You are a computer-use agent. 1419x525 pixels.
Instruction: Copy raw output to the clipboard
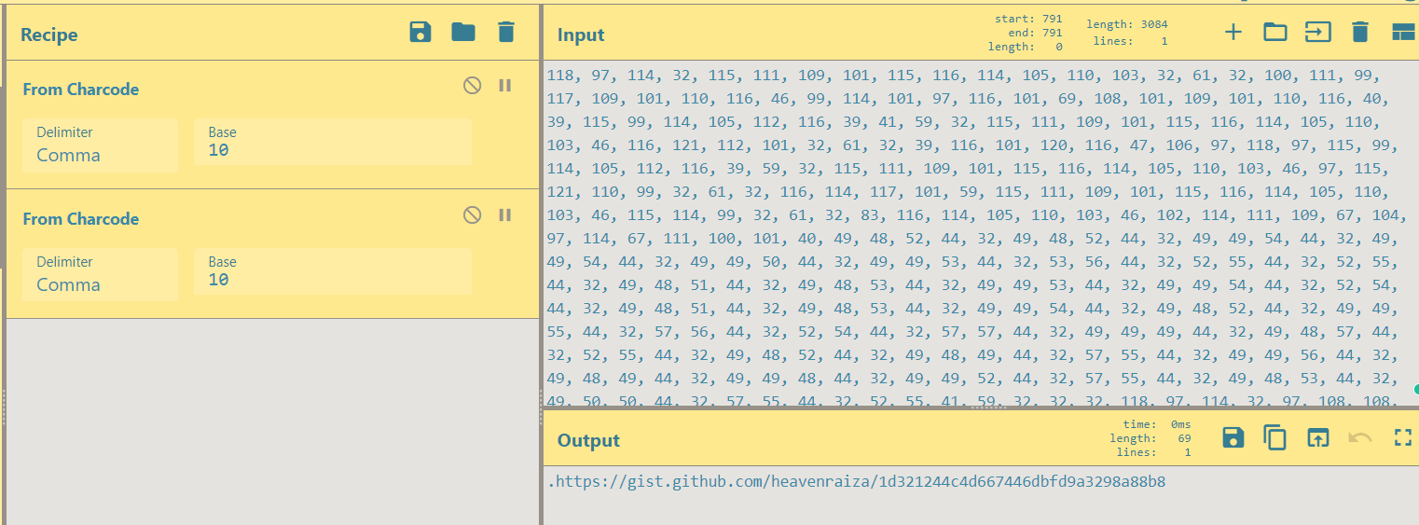[1275, 437]
